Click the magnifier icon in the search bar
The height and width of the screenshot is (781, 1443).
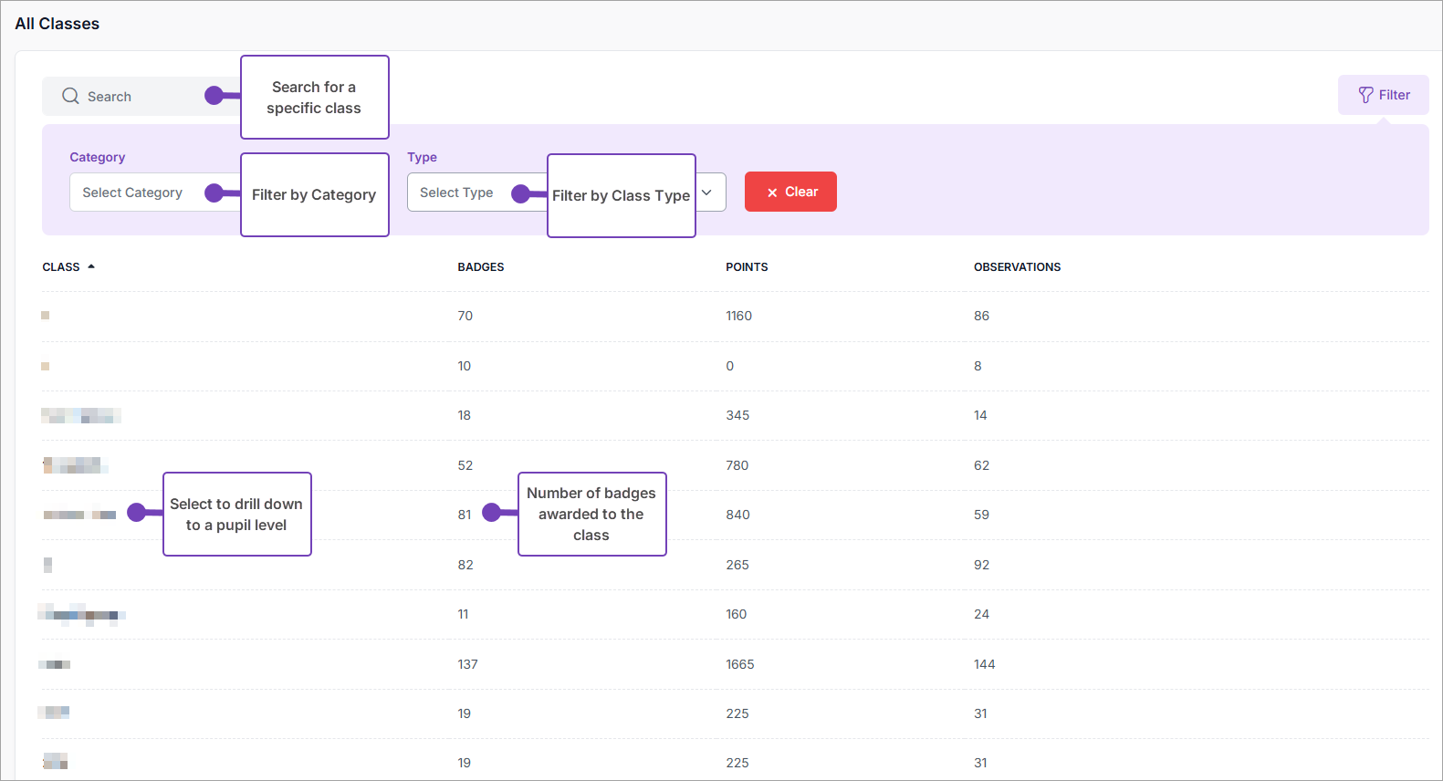70,96
